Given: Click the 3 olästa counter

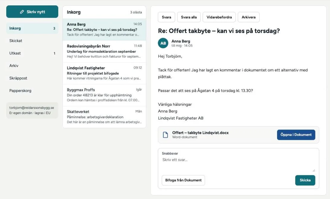Looking at the screenshot, I should pos(136,12).
